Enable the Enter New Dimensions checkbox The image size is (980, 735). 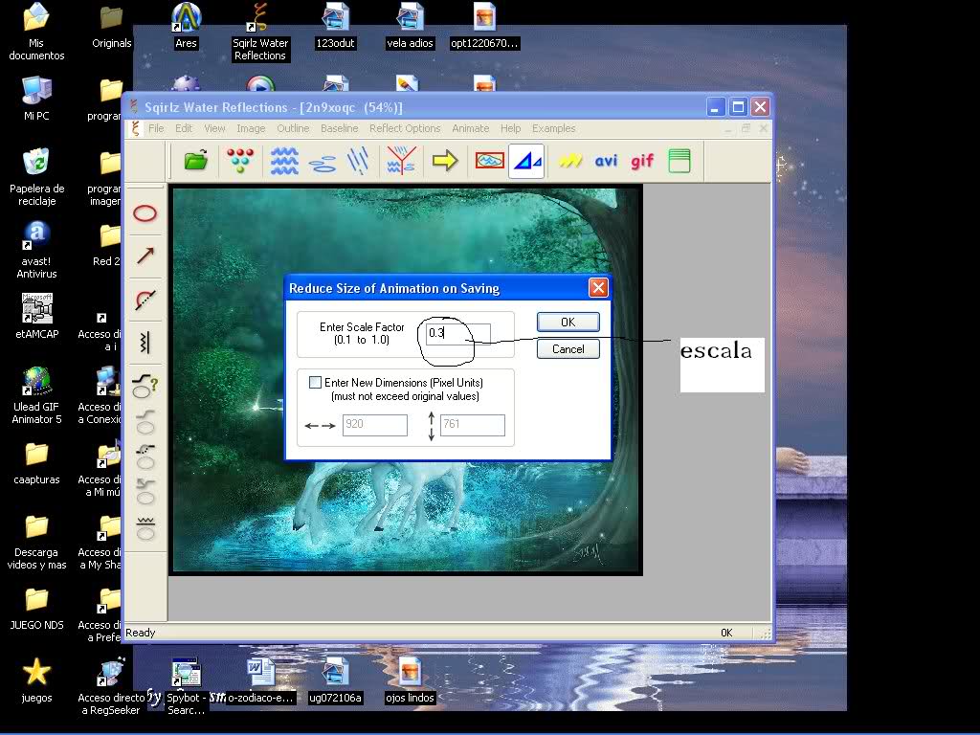[x=316, y=383]
